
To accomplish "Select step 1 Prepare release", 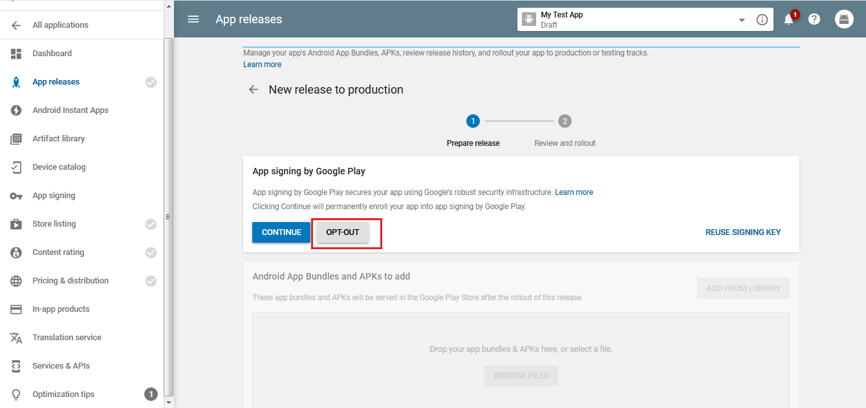I will [x=473, y=130].
